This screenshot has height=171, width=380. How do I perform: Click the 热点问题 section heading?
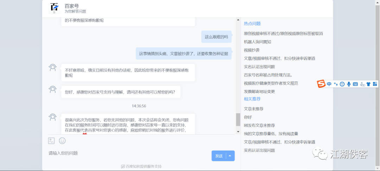click(252, 23)
